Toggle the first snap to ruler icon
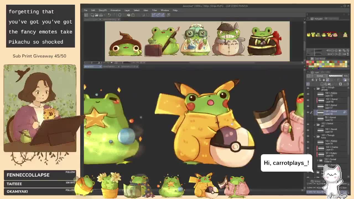Image resolution: width=354 pixels, height=199 pixels. [x=153, y=15]
